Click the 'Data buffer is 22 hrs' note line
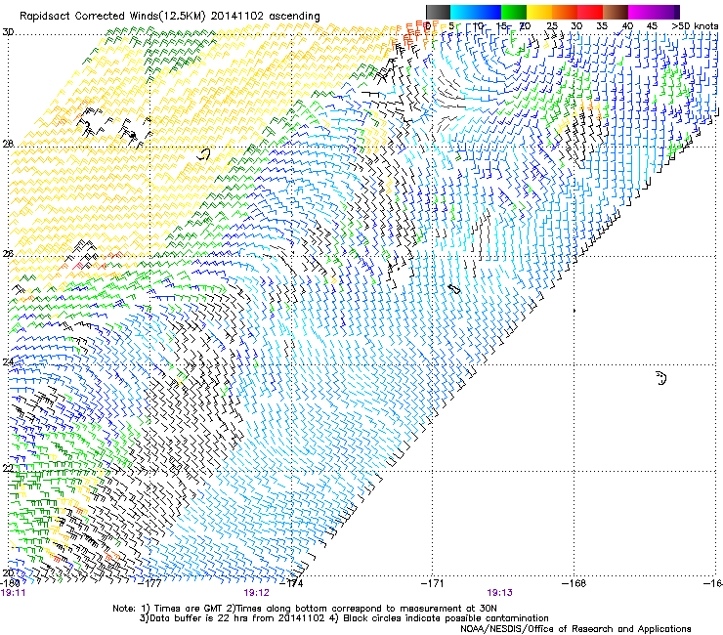723x635 pixels. (344, 618)
